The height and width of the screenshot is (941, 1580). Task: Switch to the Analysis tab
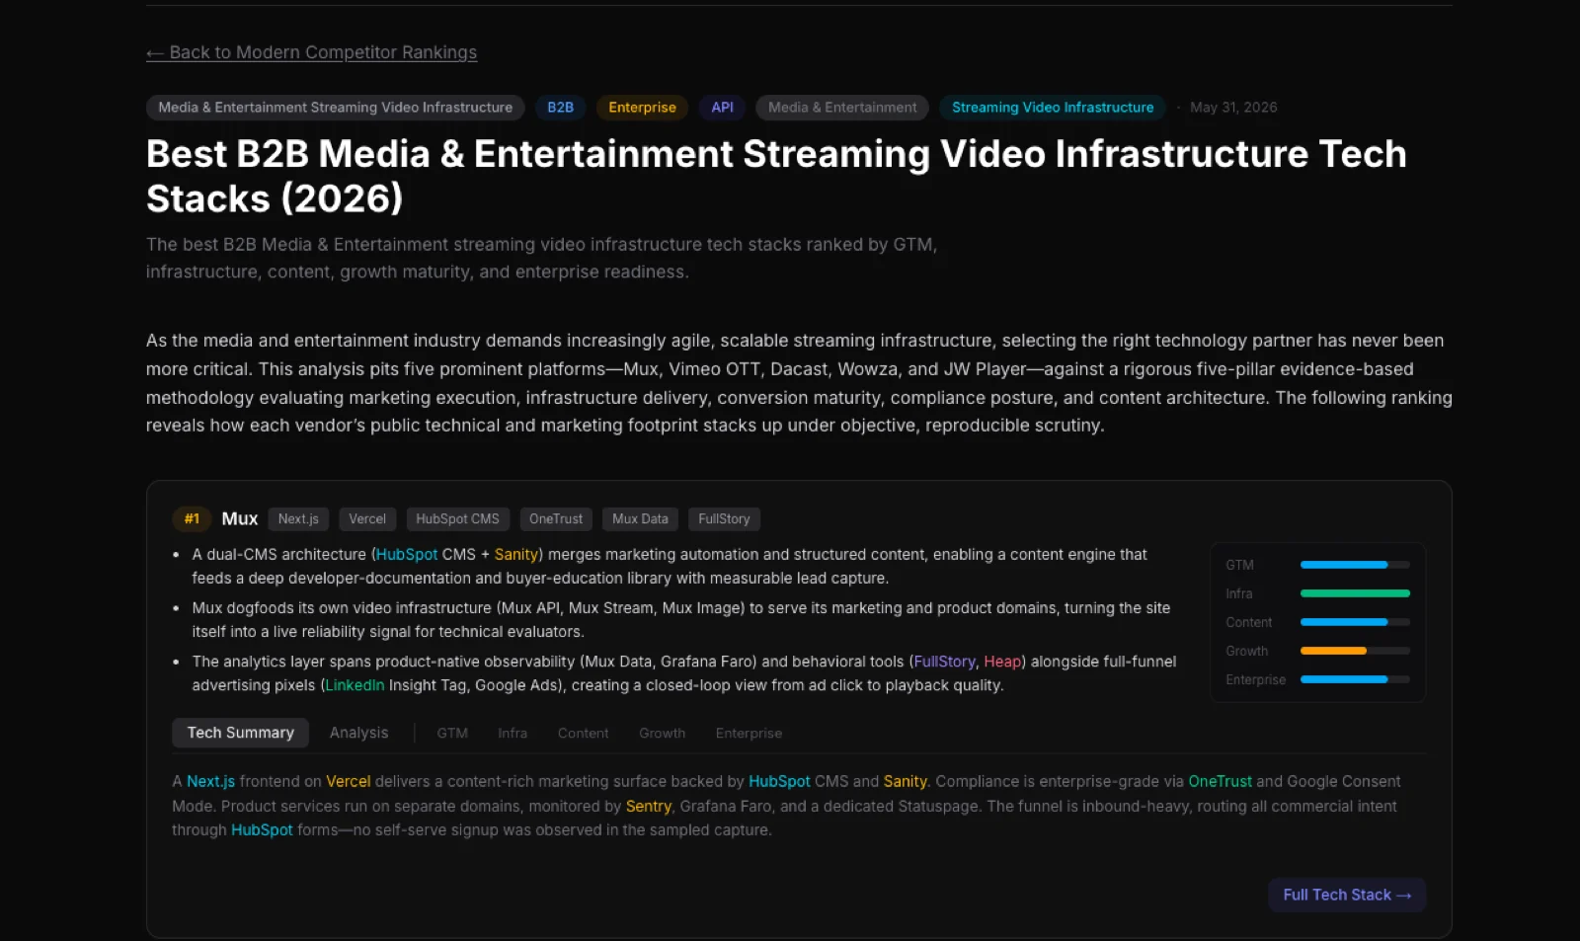pyautogui.click(x=358, y=733)
